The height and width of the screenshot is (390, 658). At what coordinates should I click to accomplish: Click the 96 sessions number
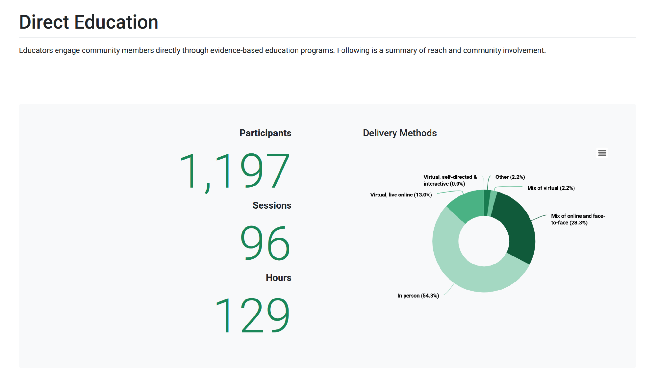tap(265, 243)
